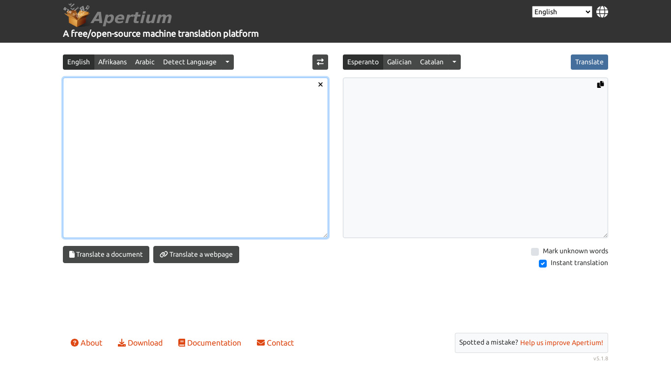
Task: Select Arabic as source language
Action: [x=145, y=62]
